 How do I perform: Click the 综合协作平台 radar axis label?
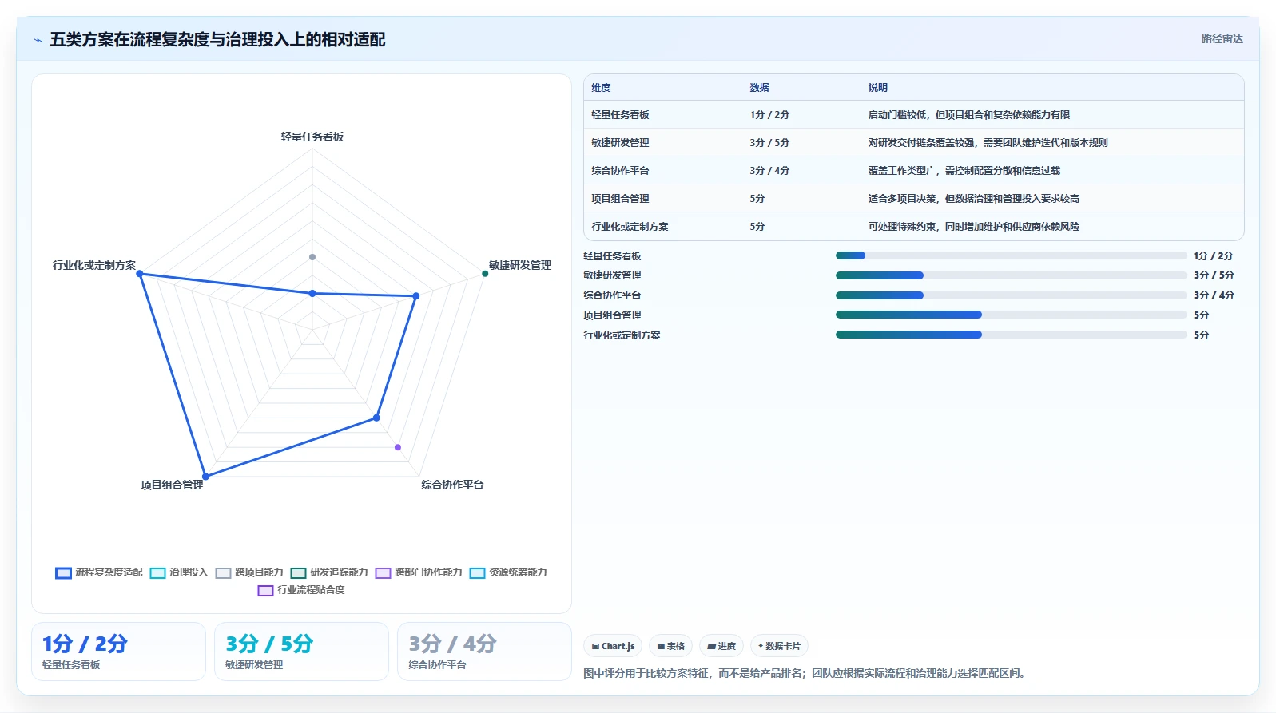[452, 485]
